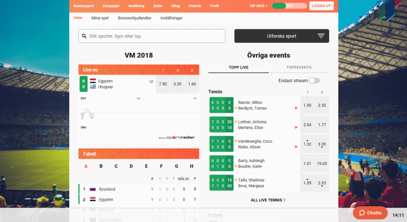This screenshot has width=407, height=222.
Task: Click the search magnifier icon
Action: pyautogui.click(x=84, y=36)
